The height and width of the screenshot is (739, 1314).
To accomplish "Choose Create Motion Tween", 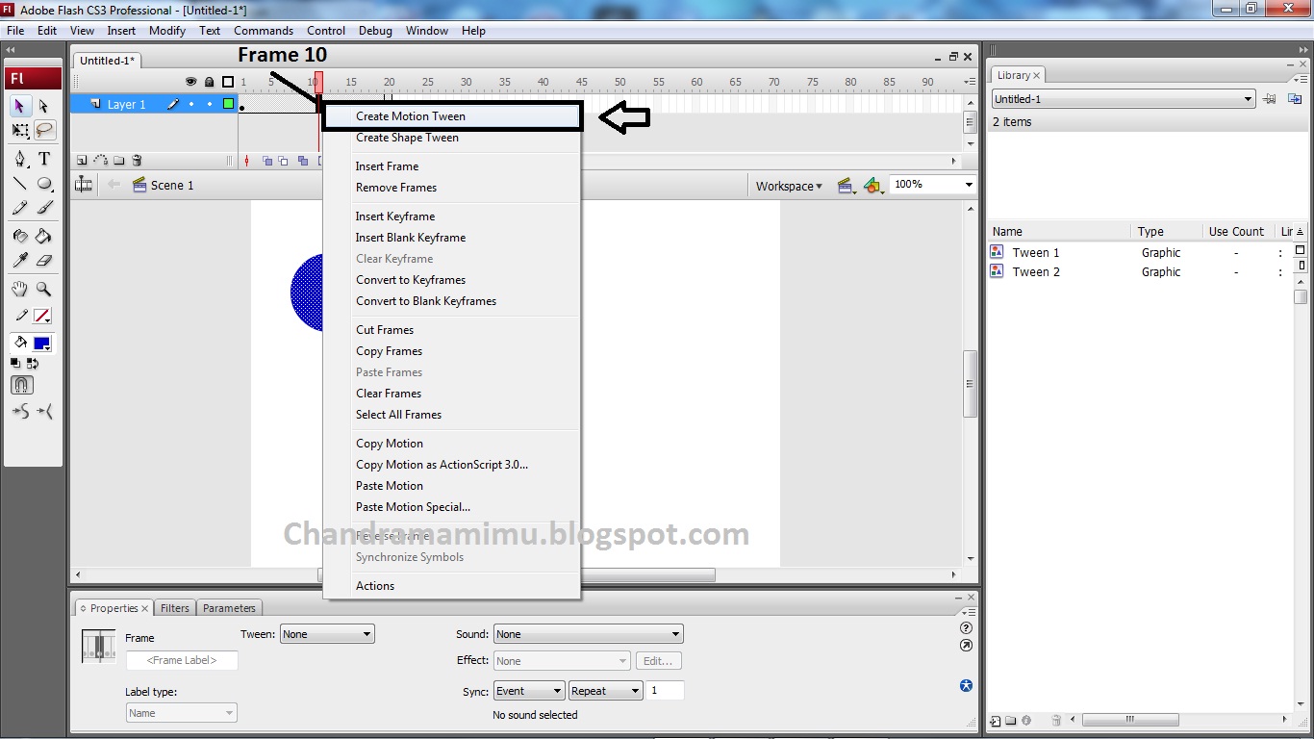I will coord(452,116).
